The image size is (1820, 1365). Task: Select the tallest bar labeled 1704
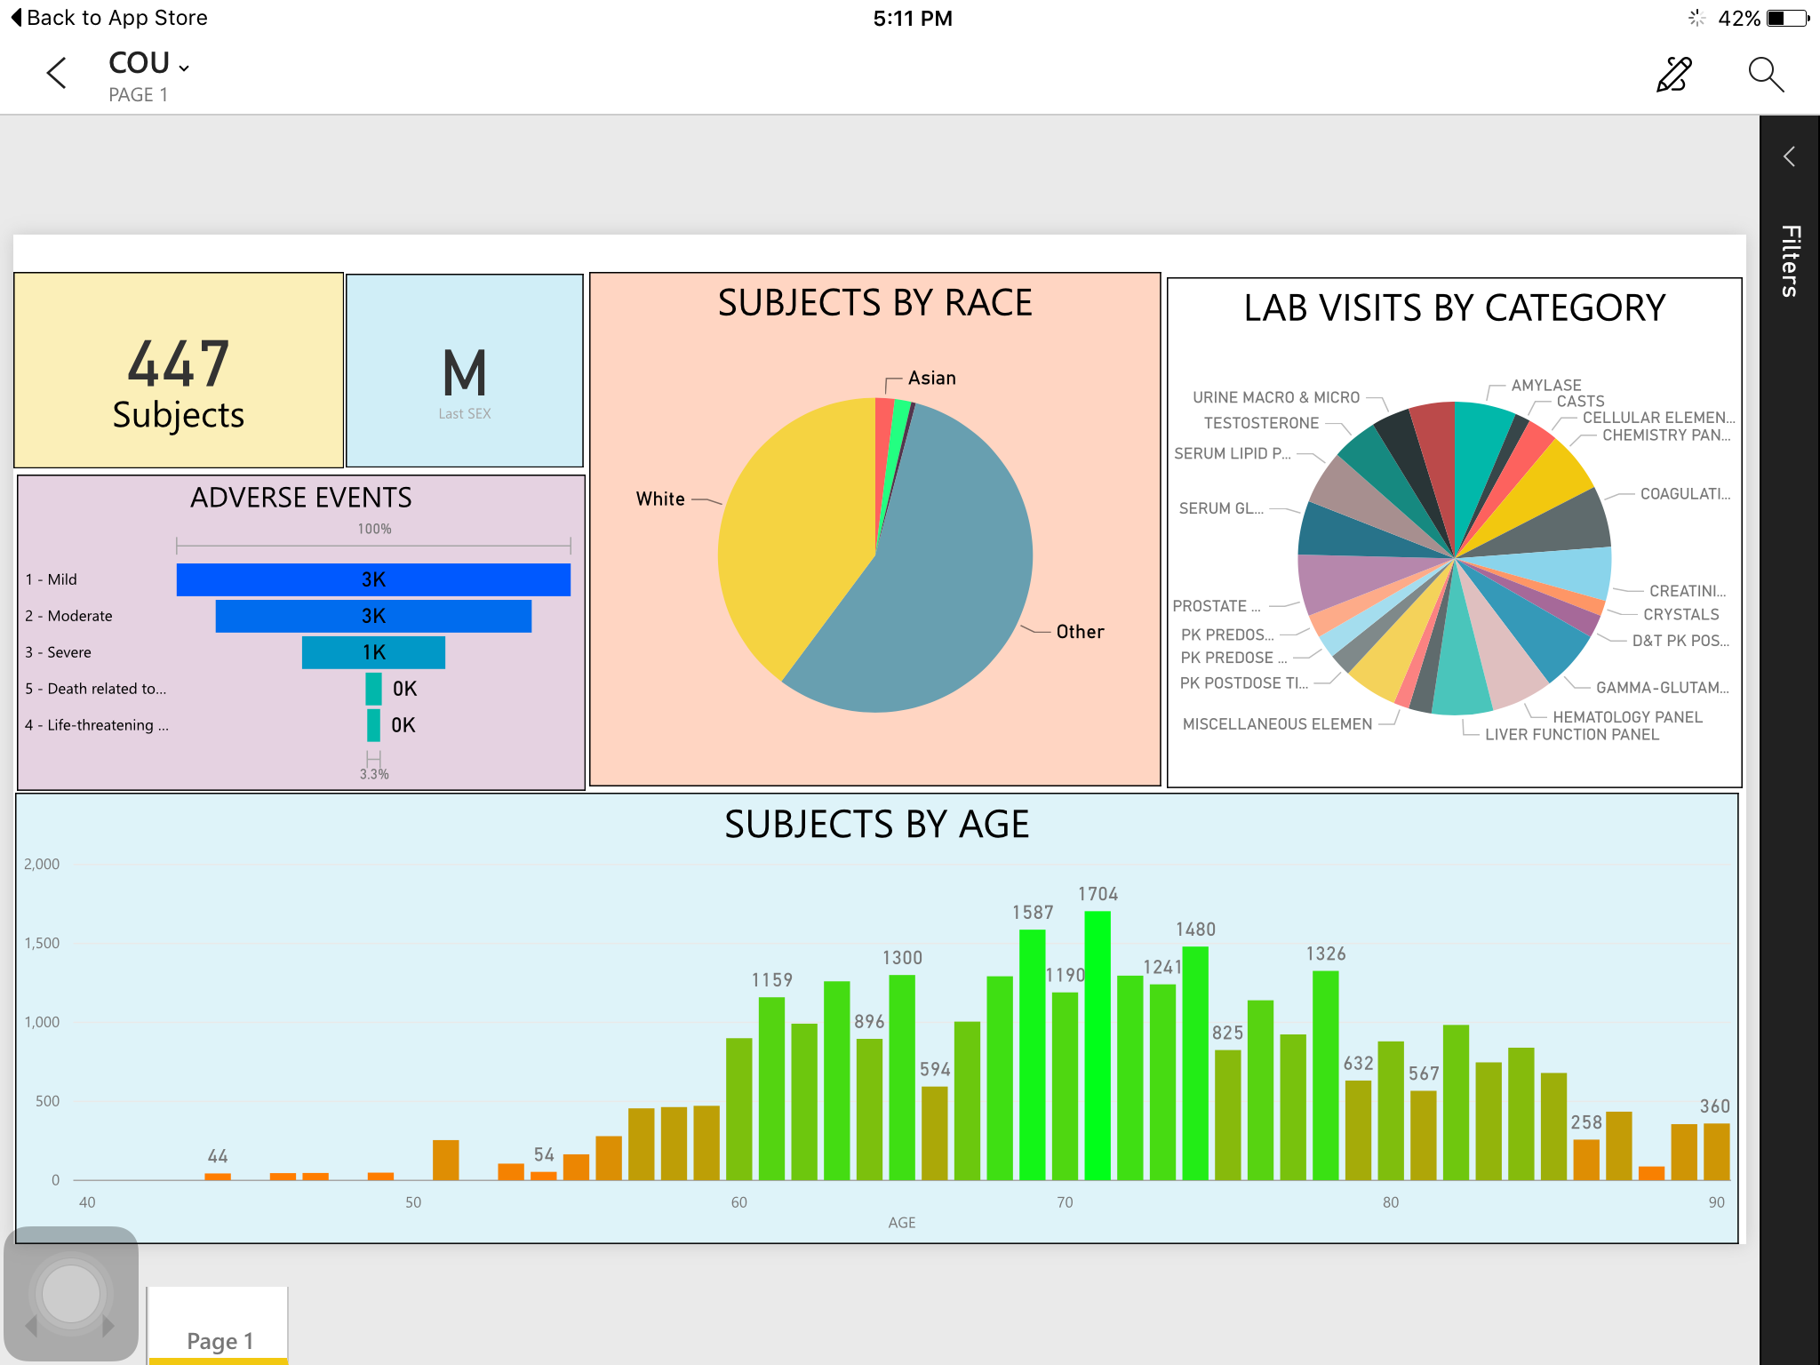tap(1098, 1044)
